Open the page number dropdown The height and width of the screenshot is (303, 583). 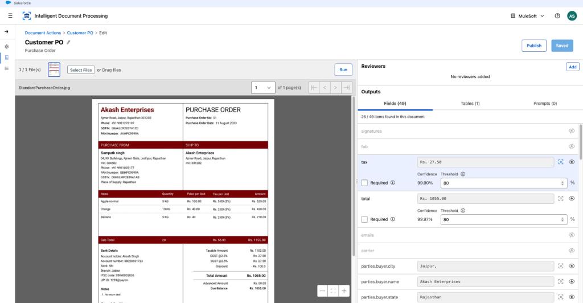[263, 88]
